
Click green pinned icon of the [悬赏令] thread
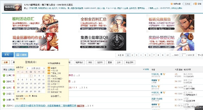[x=4, y=106]
